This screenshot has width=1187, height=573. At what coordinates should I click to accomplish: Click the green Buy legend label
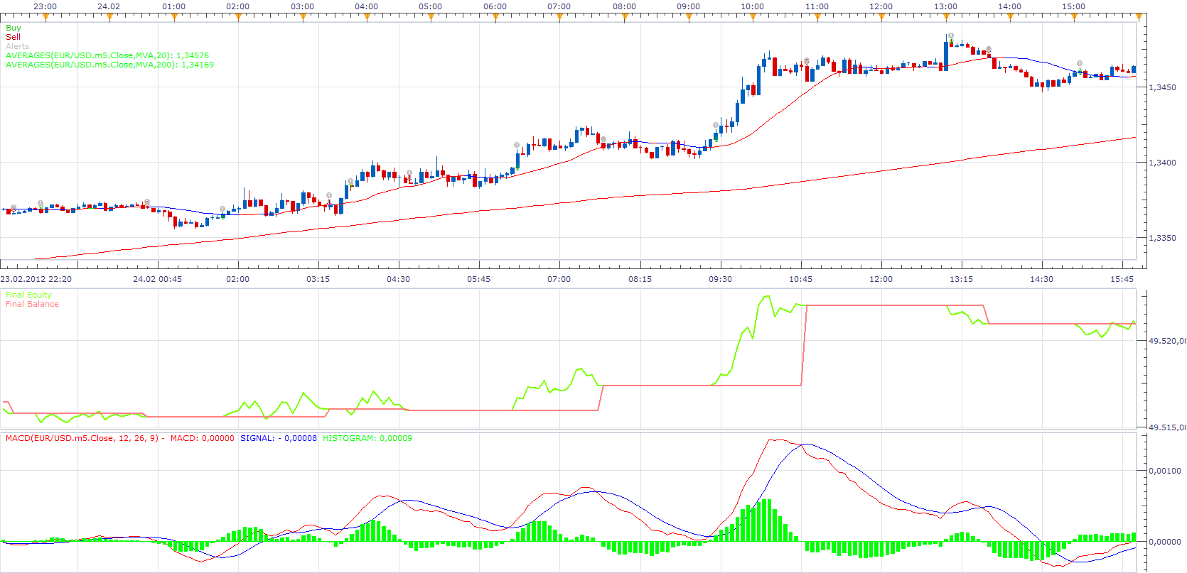14,28
